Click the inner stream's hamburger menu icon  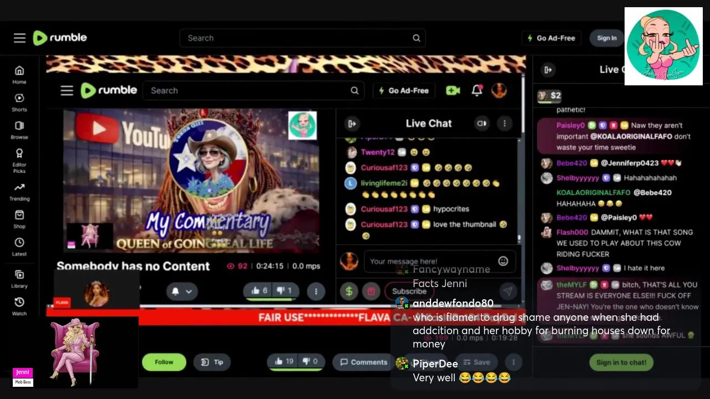67,90
